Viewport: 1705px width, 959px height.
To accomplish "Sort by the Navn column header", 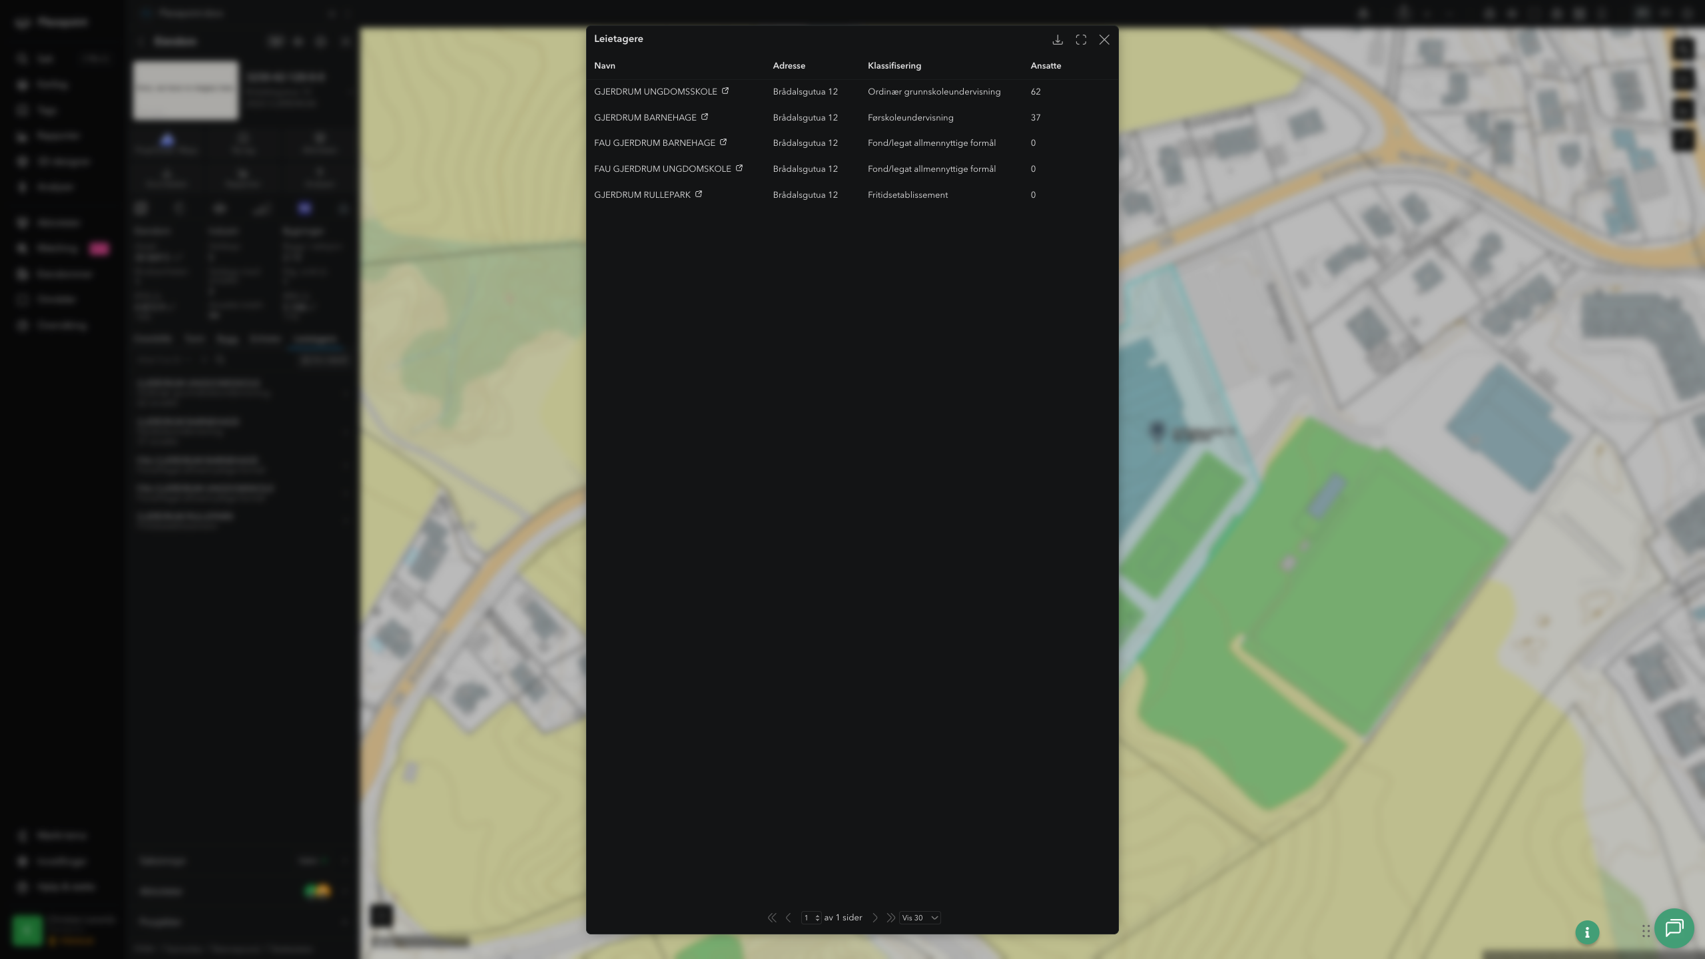I will pyautogui.click(x=605, y=66).
